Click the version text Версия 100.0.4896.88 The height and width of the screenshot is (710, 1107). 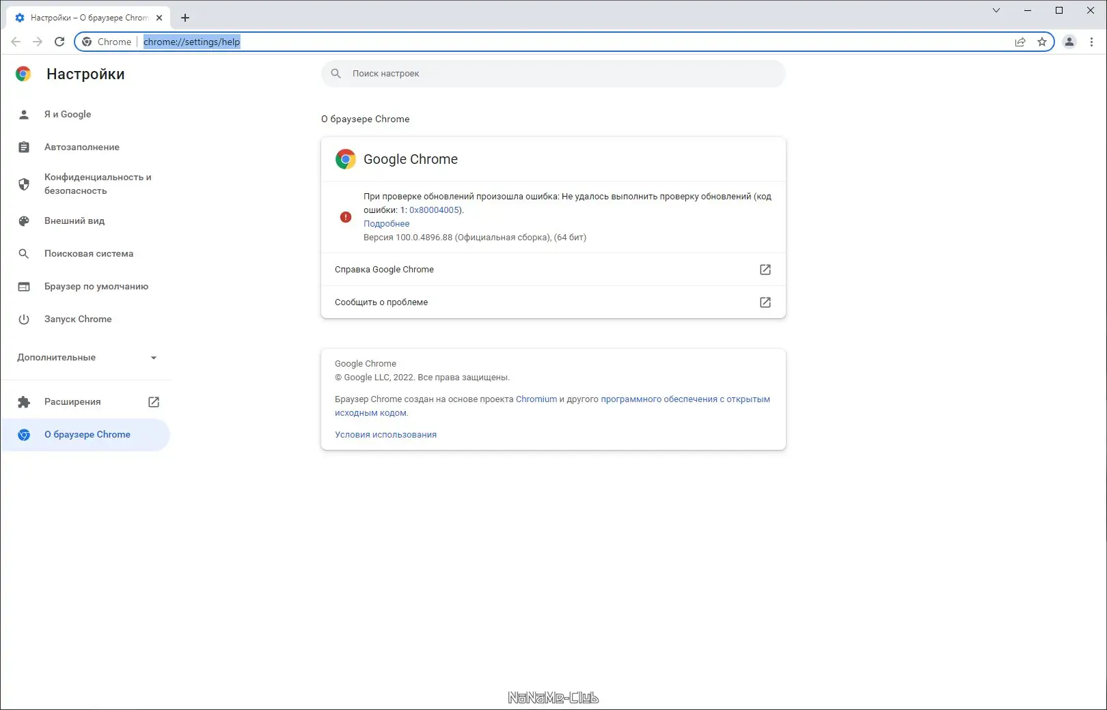(x=408, y=237)
